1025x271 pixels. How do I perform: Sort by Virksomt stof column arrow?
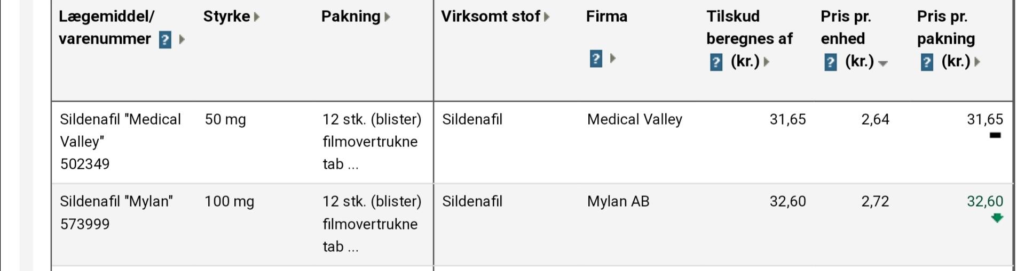(547, 17)
